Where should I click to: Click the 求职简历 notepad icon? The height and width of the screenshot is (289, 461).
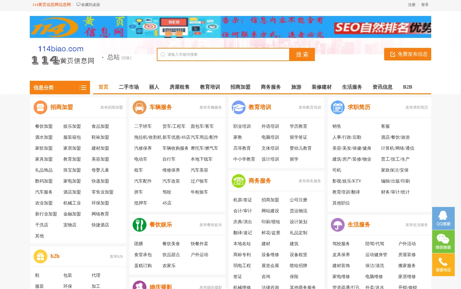click(x=337, y=107)
